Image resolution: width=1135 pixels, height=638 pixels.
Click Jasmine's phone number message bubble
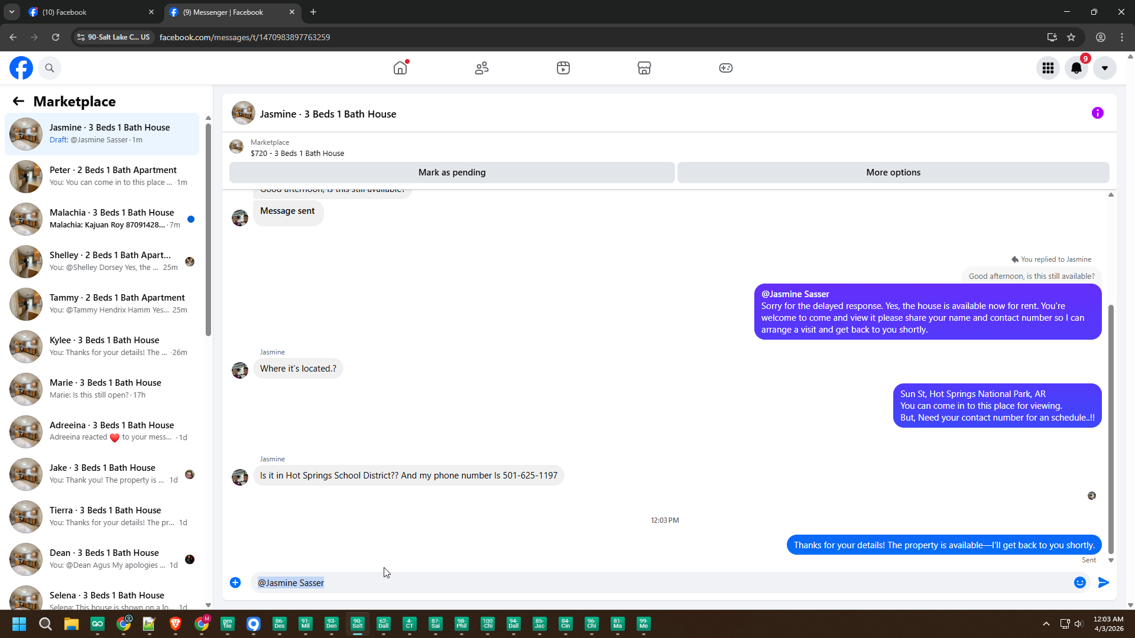[408, 476]
